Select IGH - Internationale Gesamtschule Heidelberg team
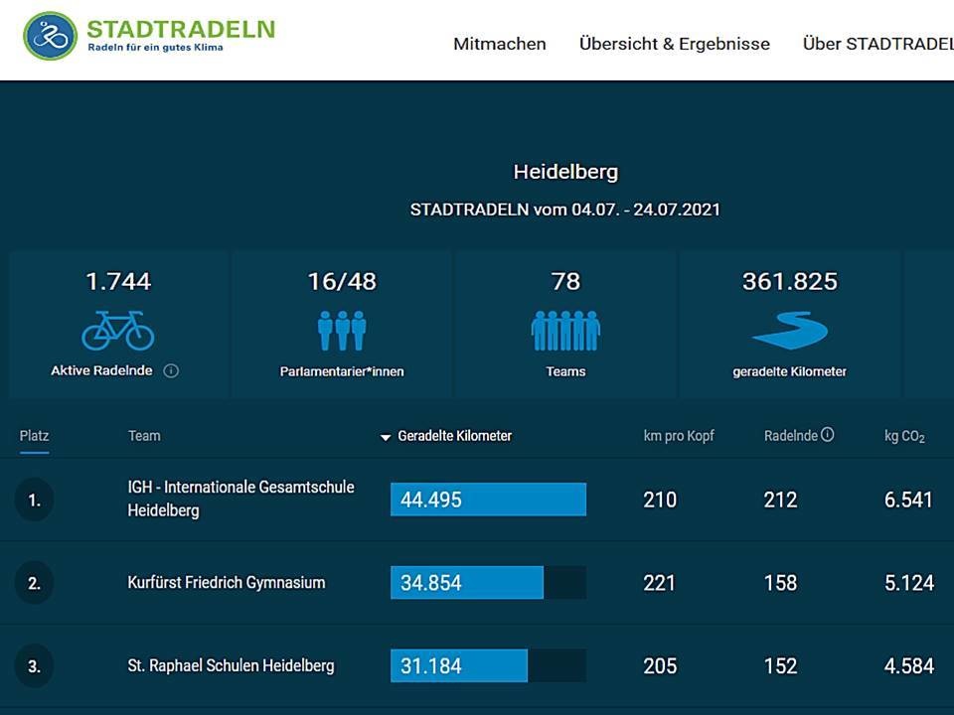954x715 pixels. (x=240, y=499)
